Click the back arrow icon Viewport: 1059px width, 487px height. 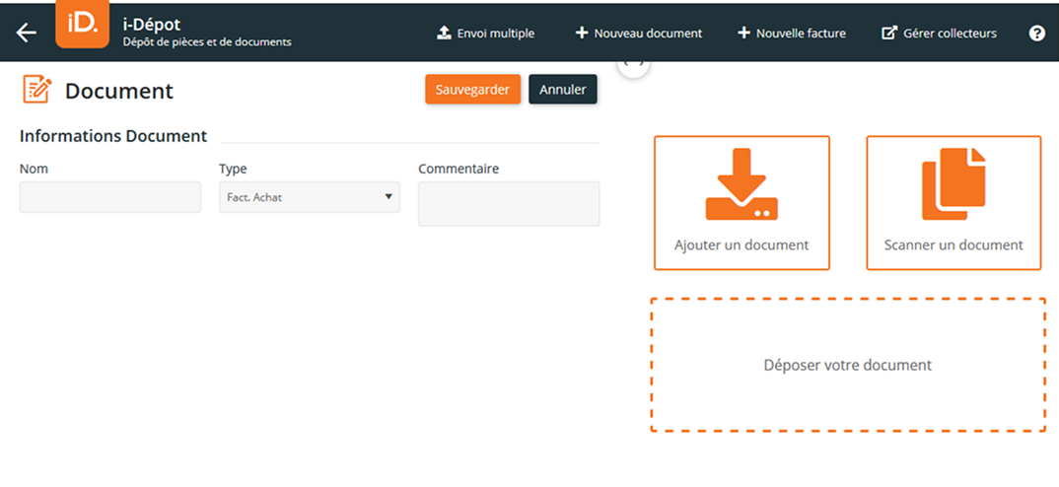pyautogui.click(x=27, y=33)
